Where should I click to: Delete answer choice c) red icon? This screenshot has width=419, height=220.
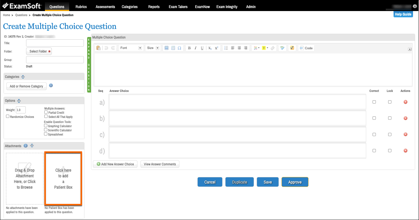click(x=406, y=134)
